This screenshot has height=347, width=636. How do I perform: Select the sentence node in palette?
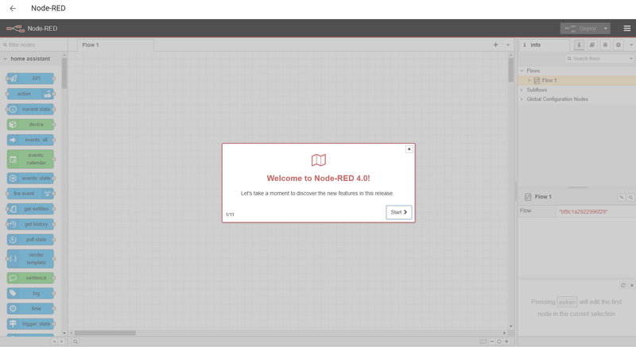[x=30, y=278]
